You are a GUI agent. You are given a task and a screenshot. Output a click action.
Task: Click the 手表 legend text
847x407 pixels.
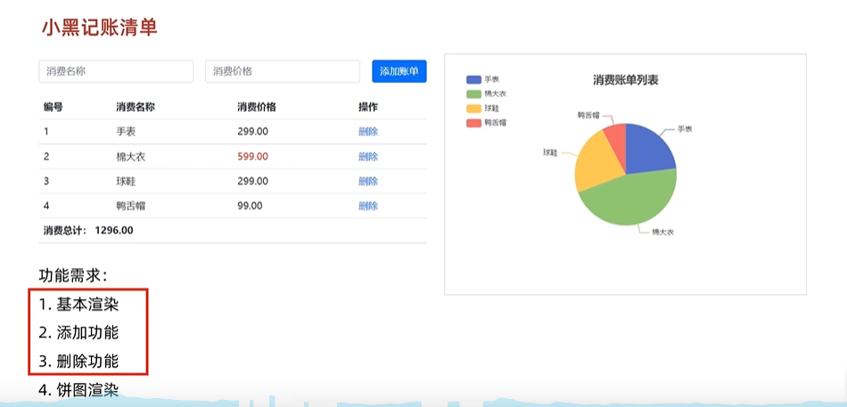[491, 79]
